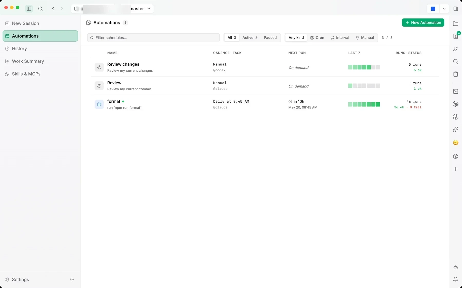Click 'May 20, 08:45 AM' next run

[303, 107]
